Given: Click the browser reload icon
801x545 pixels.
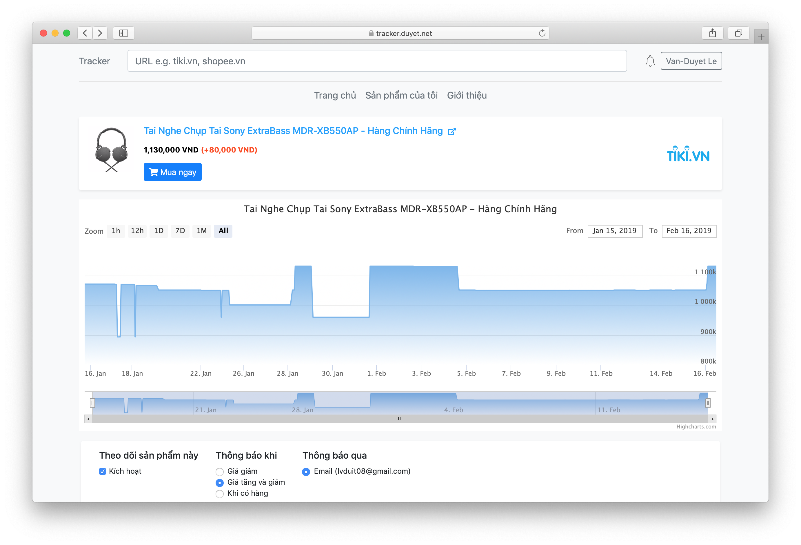Looking at the screenshot, I should [x=542, y=33].
